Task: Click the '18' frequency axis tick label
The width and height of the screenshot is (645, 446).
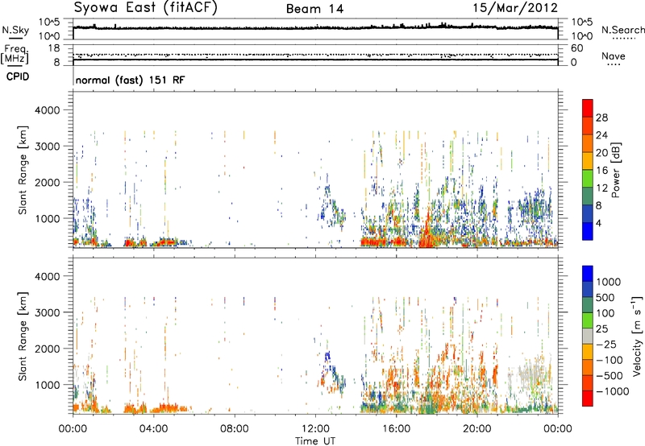Action: [54, 48]
